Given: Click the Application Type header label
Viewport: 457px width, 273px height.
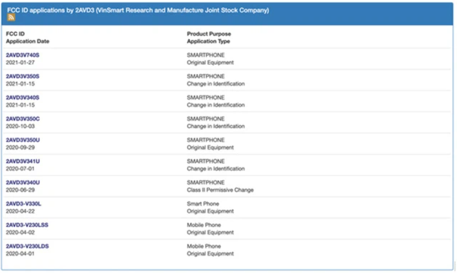Looking at the screenshot, I should [x=208, y=42].
